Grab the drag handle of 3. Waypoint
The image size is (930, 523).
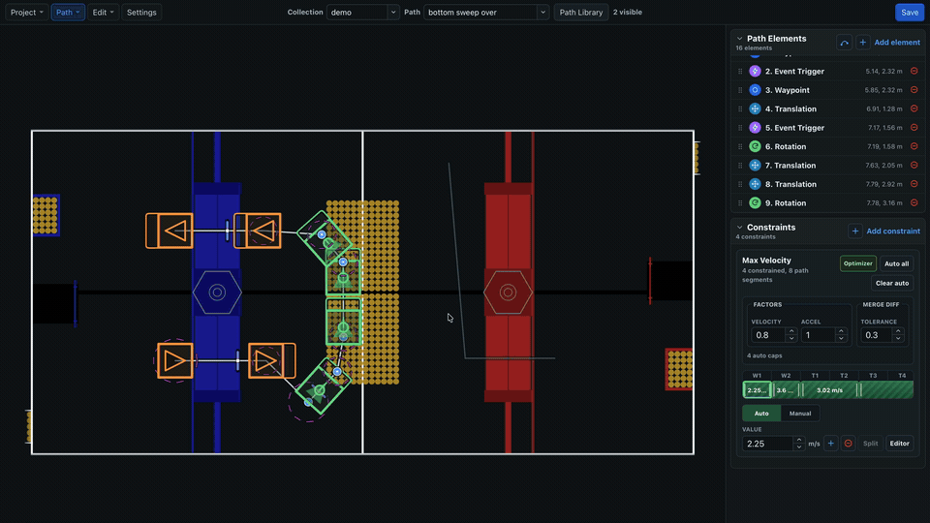740,90
